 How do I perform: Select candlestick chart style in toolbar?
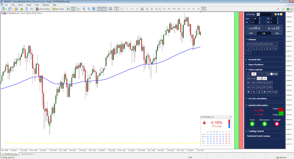(x=73, y=9)
